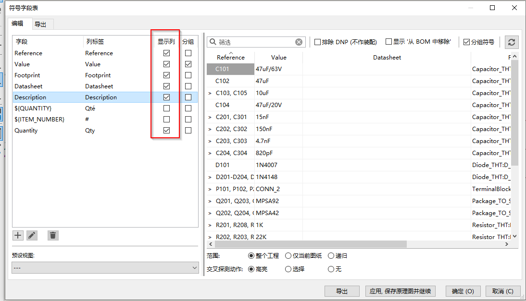Expand the C103, C105 group row
526x301 pixels.
click(x=210, y=93)
